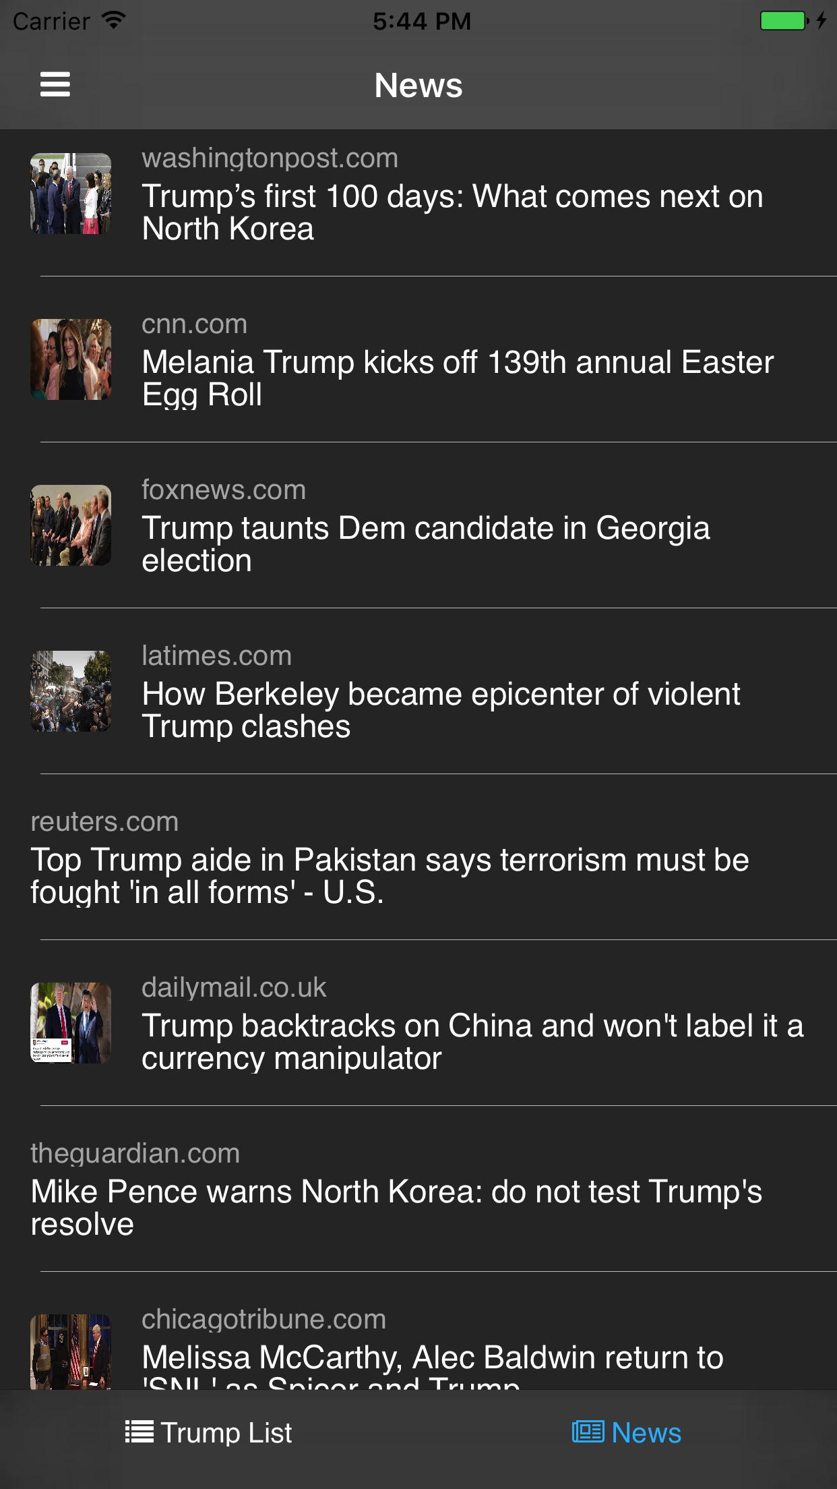Tap the Fox News article thumbnail
This screenshot has width=837, height=1489.
click(x=71, y=525)
